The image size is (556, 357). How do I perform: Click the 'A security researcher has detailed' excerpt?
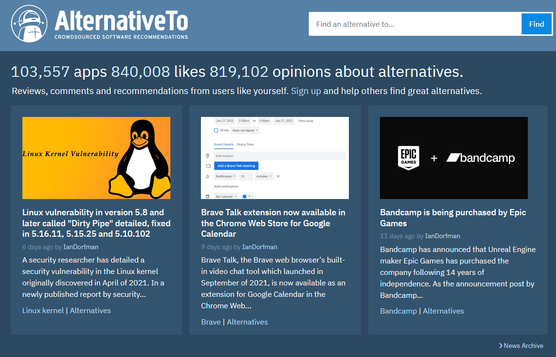(x=93, y=277)
